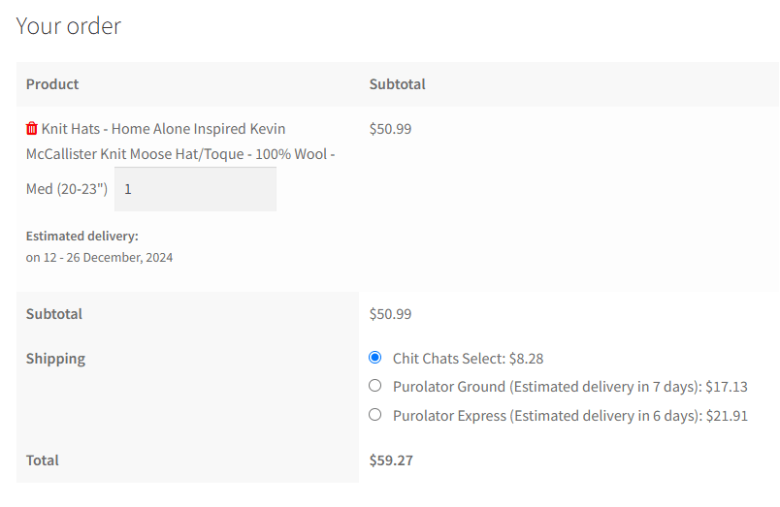Viewport: 780px width, 507px height.
Task: Click the Total row label
Action: tap(43, 460)
